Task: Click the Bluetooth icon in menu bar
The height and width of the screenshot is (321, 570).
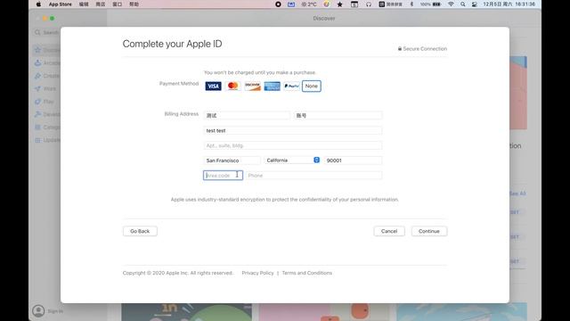Action: click(x=411, y=4)
